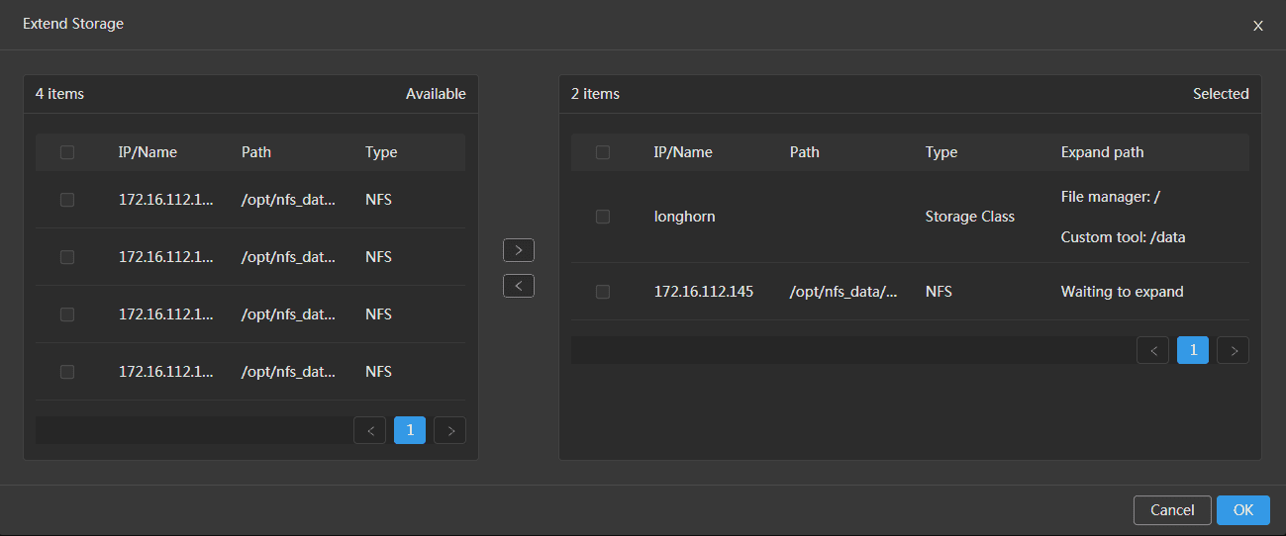1286x536 pixels.
Task: Click the IP/Name header in Available table
Action: (x=148, y=152)
